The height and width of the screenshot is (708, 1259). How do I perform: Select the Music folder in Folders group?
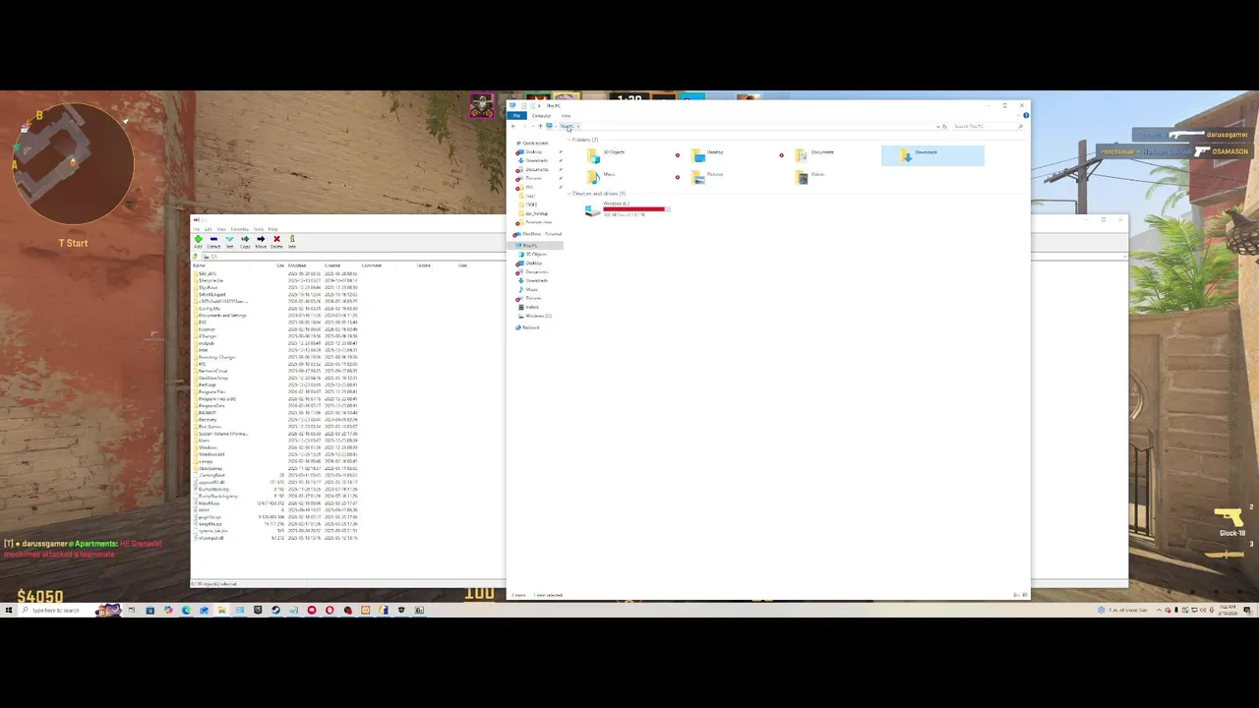(602, 176)
